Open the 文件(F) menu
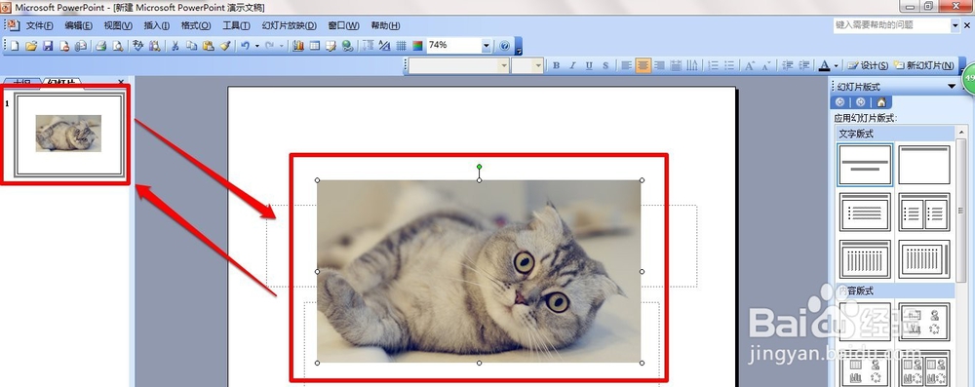The width and height of the screenshot is (975, 387). [x=39, y=25]
